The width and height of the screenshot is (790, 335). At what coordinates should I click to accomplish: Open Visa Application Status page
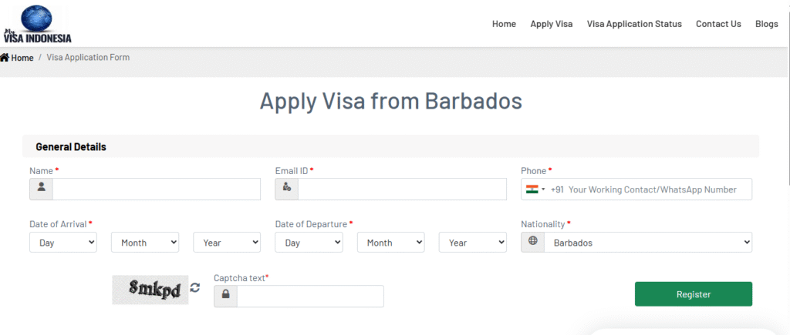coord(634,24)
